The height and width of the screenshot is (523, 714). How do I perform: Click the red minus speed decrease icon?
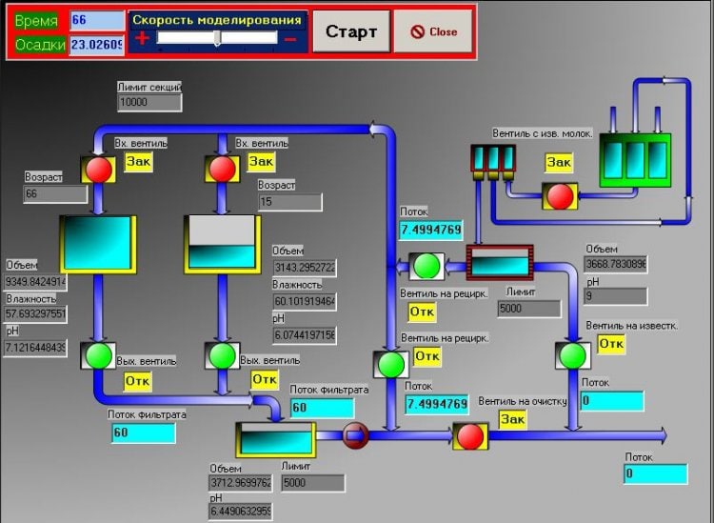pyautogui.click(x=290, y=40)
